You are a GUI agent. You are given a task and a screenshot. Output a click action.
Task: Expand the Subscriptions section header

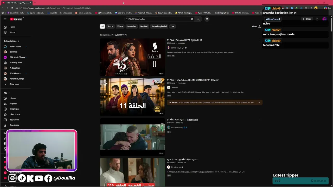pyautogui.click(x=11, y=41)
